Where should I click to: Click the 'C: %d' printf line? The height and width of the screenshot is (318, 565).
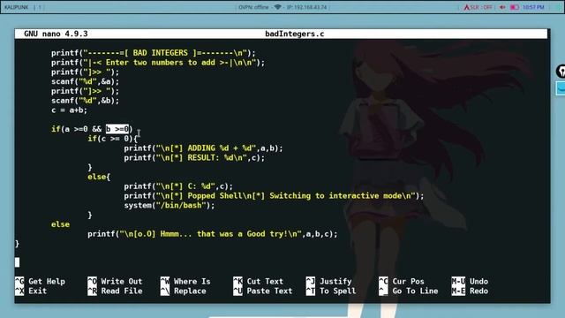click(x=178, y=186)
